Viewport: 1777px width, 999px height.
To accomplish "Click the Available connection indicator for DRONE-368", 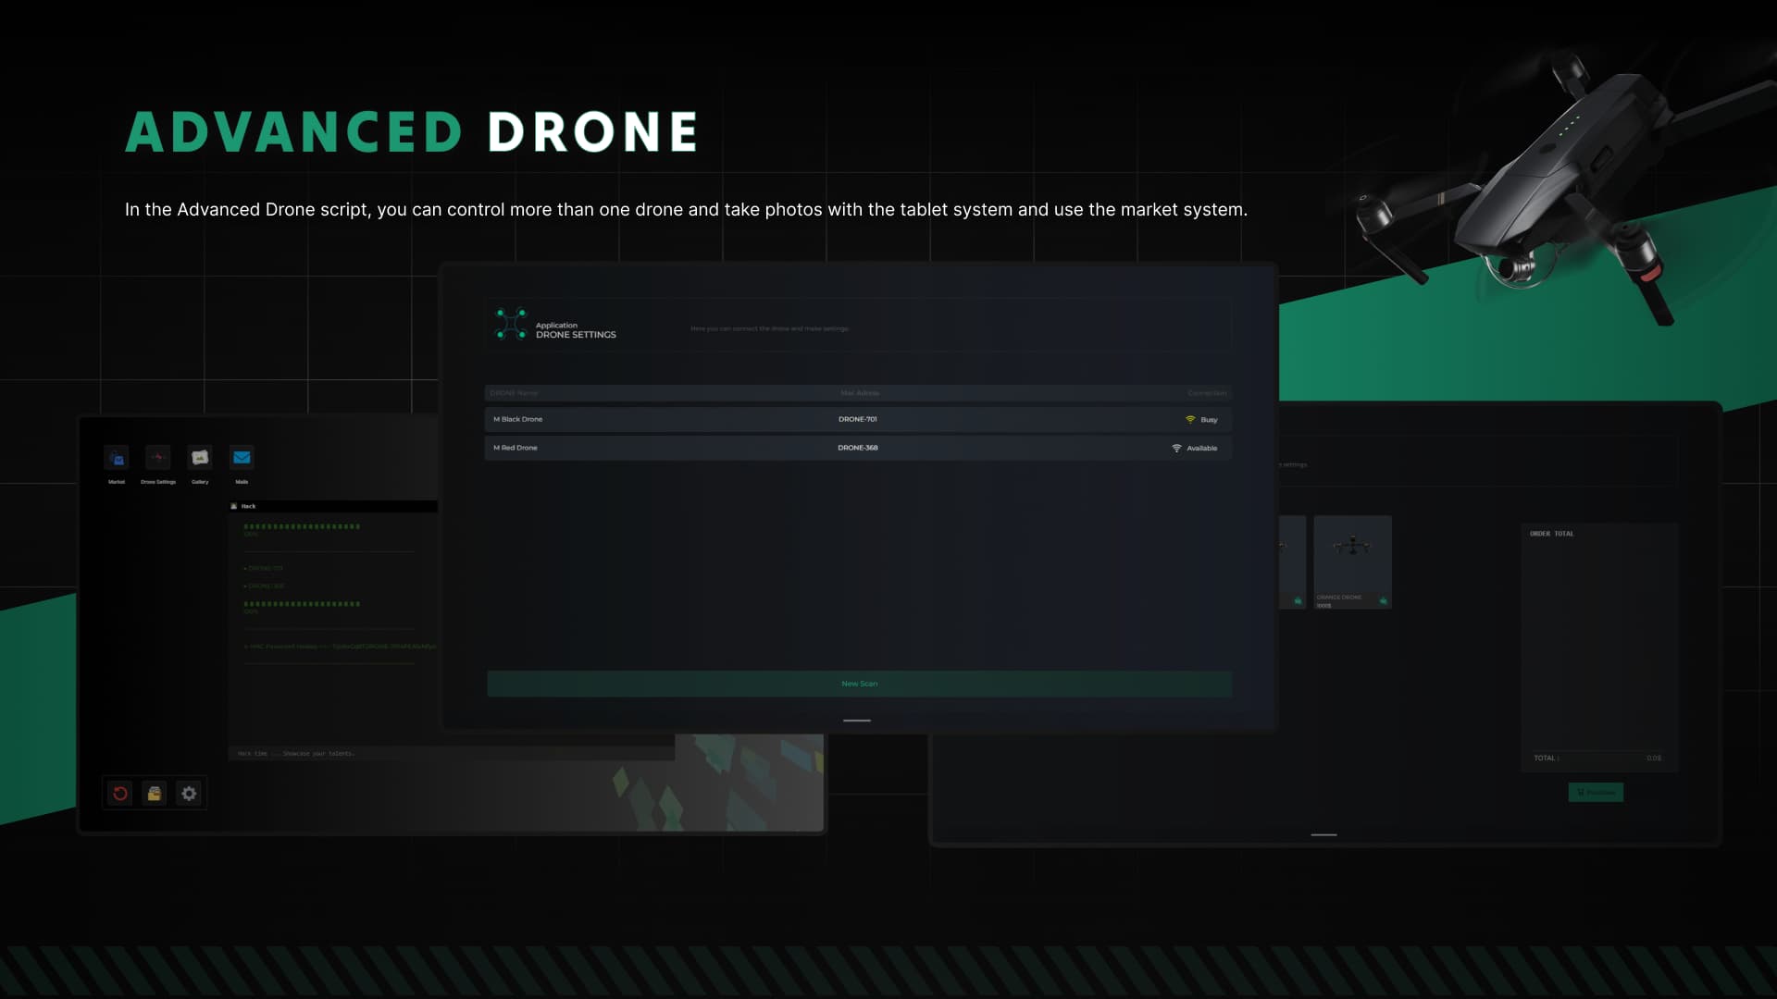I will click(x=1177, y=448).
